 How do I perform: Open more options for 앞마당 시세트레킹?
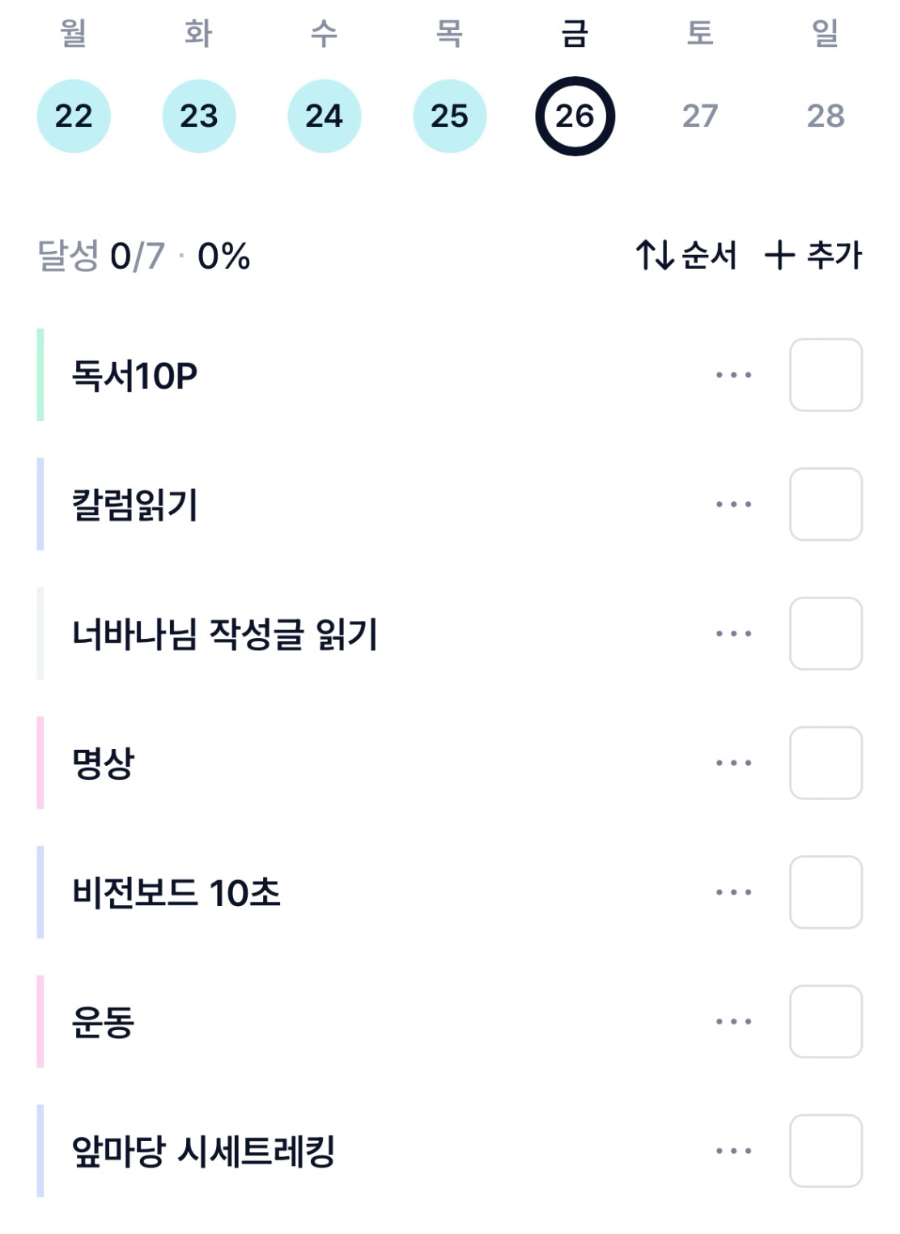733,1151
